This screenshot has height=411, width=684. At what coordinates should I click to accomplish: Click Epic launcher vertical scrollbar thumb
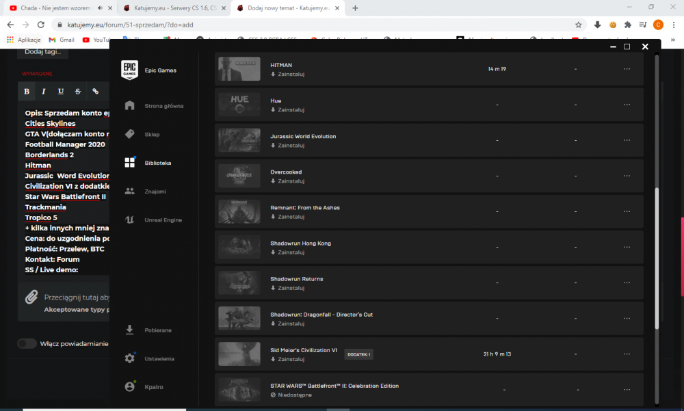[657, 258]
